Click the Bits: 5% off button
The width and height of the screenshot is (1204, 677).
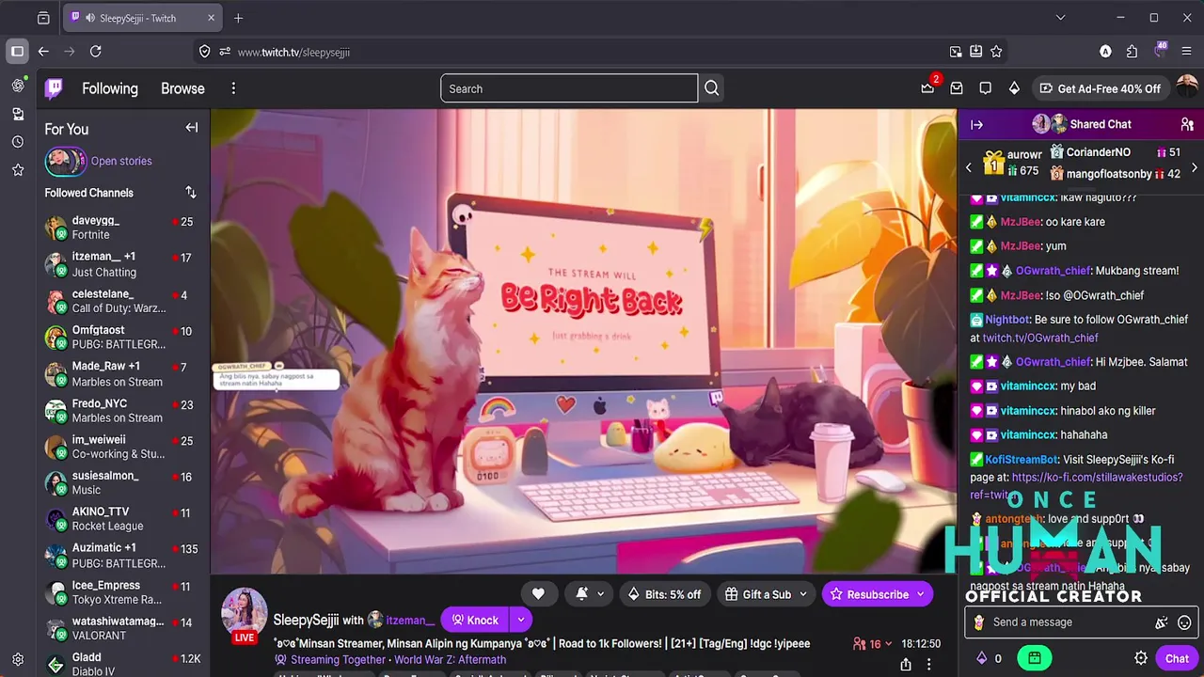pos(664,594)
